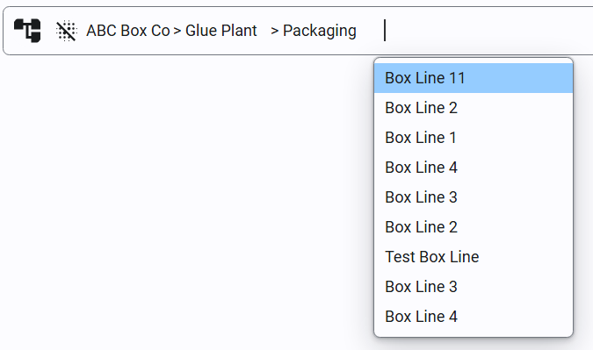Pick Box Line 2 just above Test Box Line
This screenshot has height=350, width=593.
pyautogui.click(x=474, y=227)
